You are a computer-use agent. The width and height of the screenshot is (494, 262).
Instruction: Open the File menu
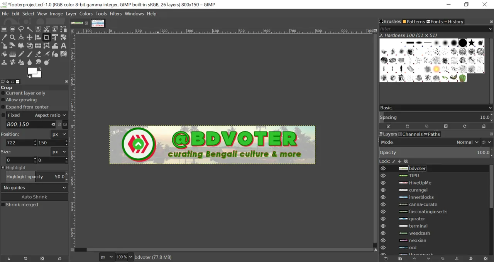[x=5, y=13]
